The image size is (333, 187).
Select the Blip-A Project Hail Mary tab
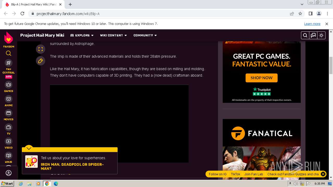(33, 4)
